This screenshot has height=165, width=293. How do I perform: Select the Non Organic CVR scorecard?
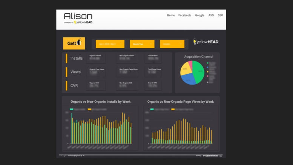tap(127, 85)
